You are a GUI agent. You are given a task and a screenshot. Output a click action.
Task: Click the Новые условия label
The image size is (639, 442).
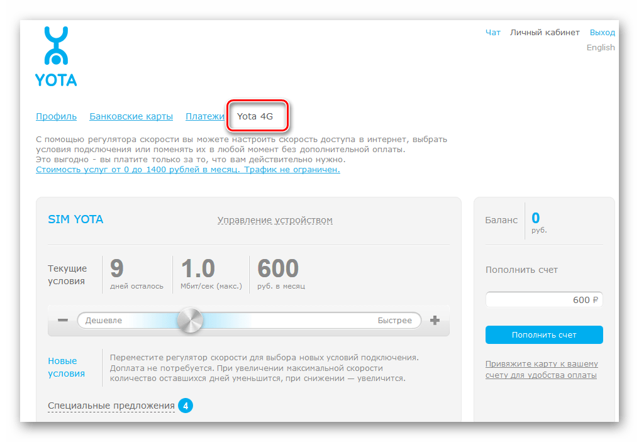(67, 367)
